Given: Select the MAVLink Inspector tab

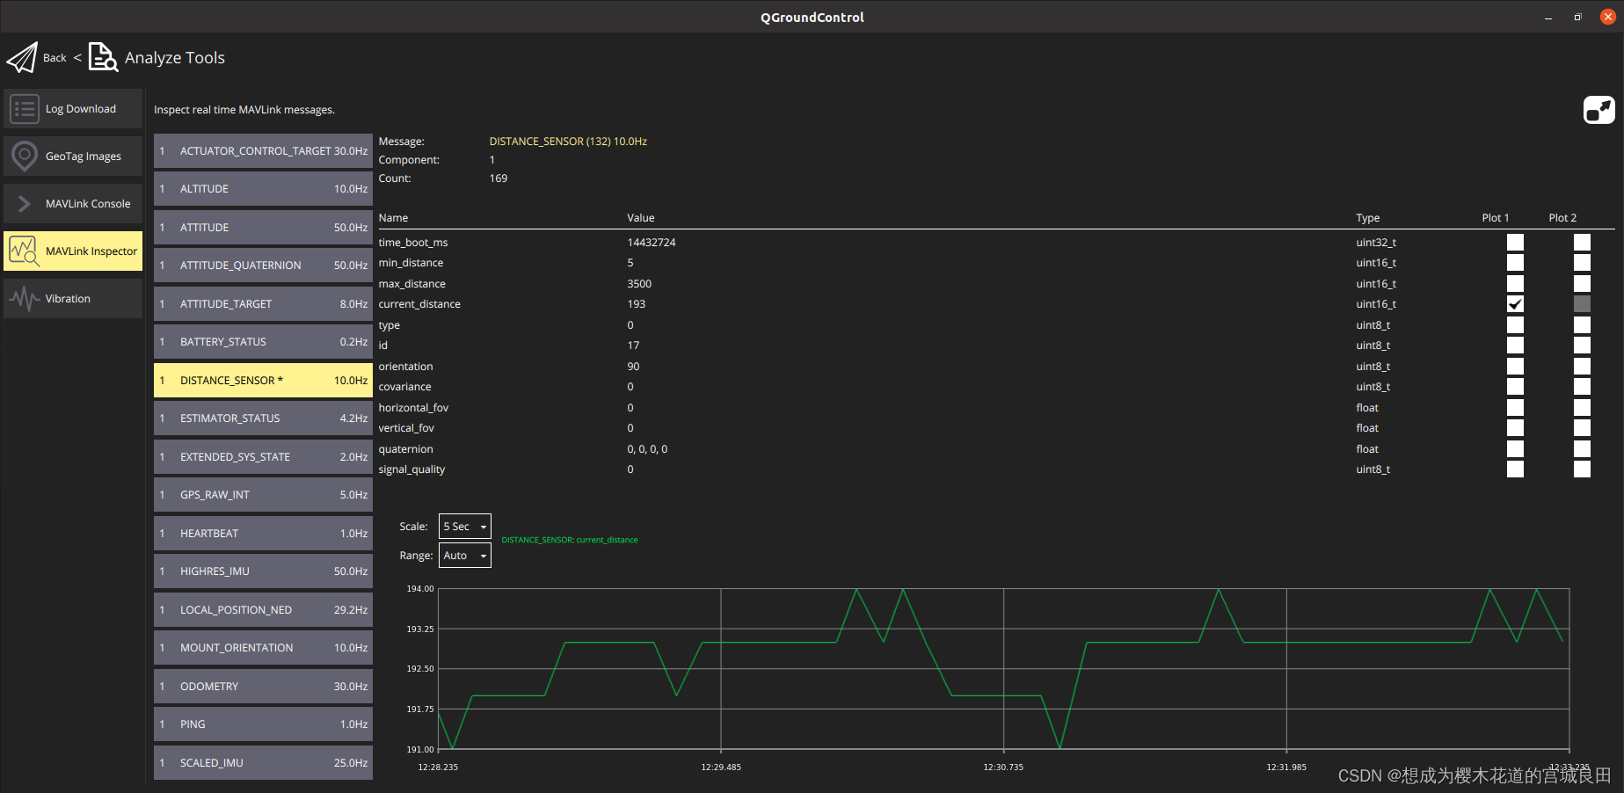Looking at the screenshot, I should tap(73, 251).
